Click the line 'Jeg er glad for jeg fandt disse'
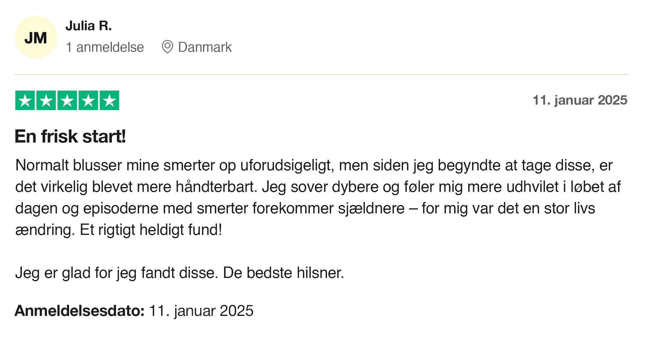Image resolution: width=646 pixels, height=338 pixels. click(x=117, y=273)
